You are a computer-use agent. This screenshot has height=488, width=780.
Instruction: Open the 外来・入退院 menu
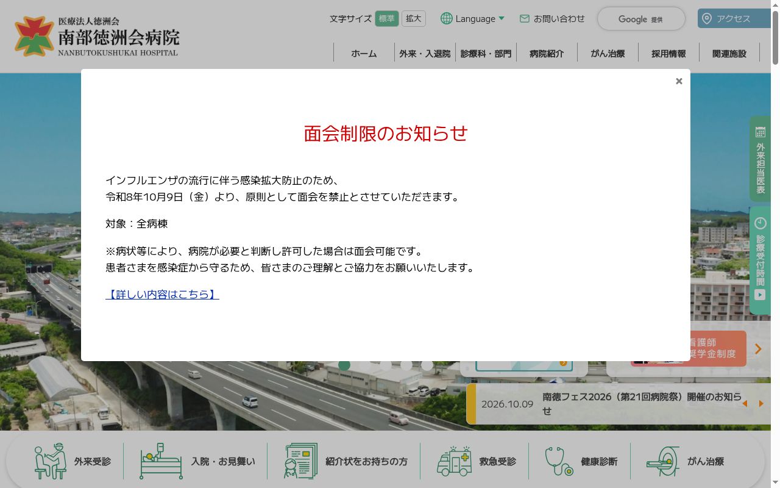pos(425,54)
